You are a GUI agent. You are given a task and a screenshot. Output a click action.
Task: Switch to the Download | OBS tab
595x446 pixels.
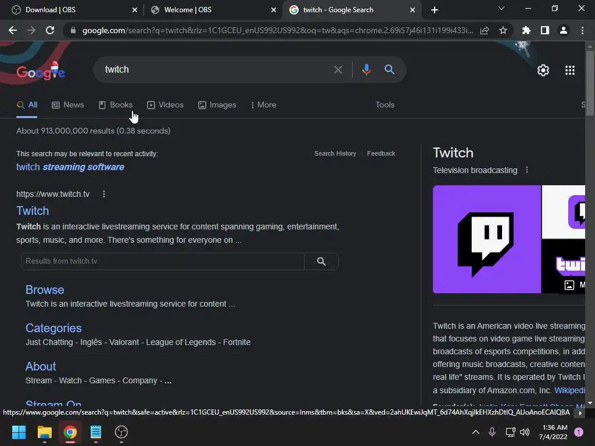(x=72, y=10)
